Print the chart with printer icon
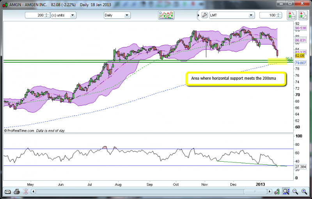 (17, 192)
